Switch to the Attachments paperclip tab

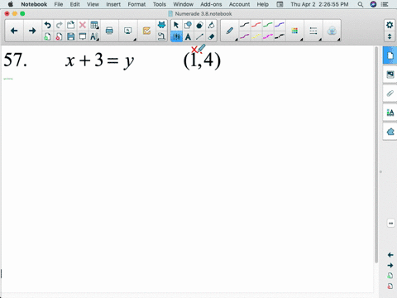[x=390, y=94]
